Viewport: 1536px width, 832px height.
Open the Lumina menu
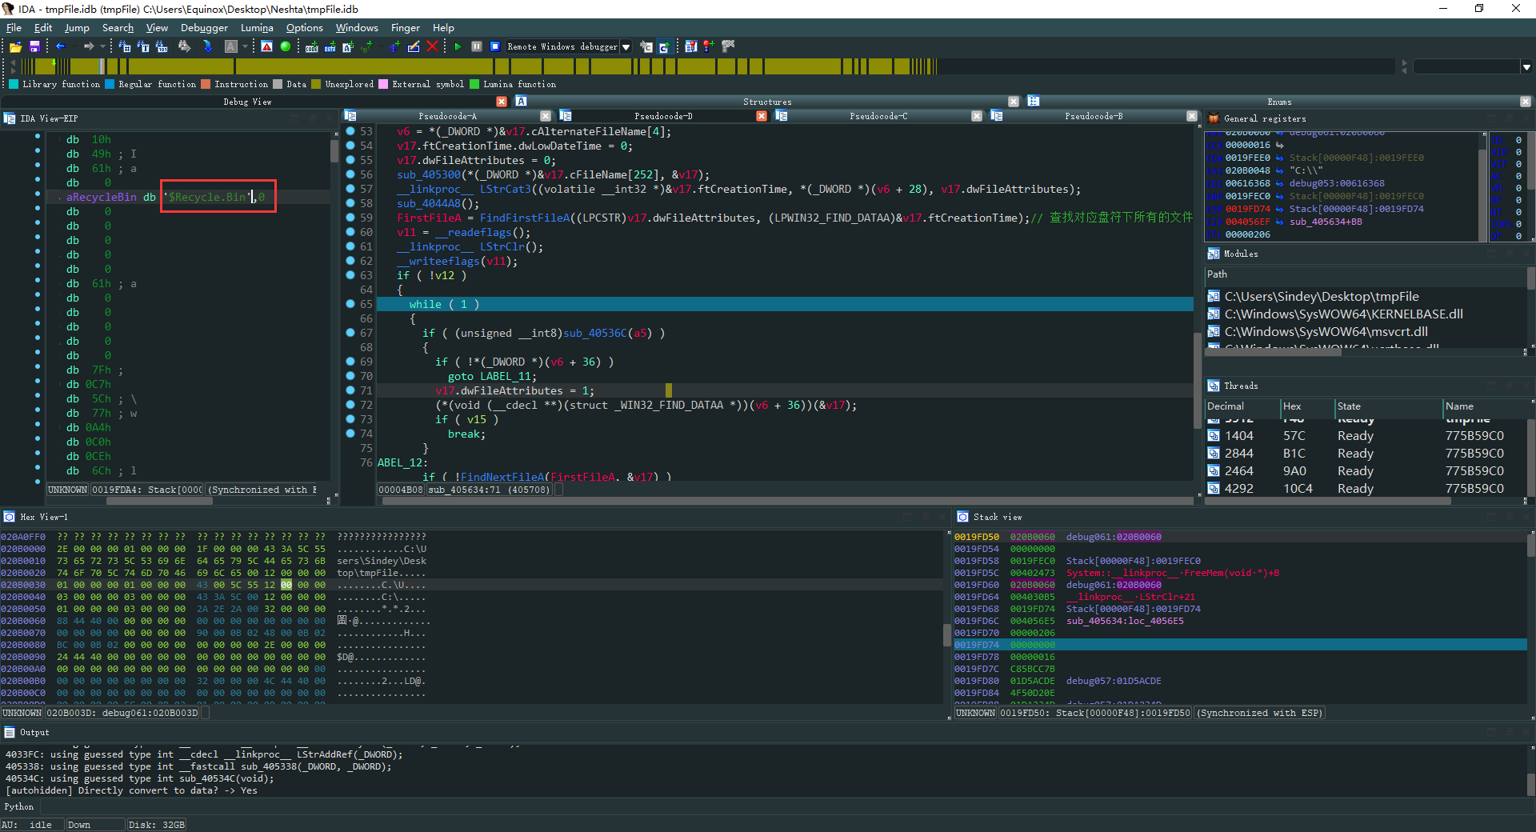pos(257,28)
